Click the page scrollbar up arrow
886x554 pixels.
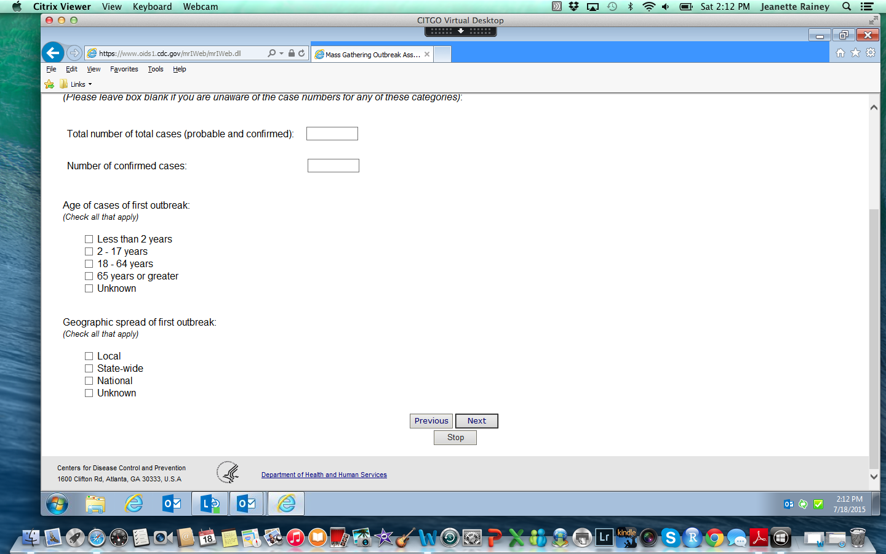coord(874,108)
